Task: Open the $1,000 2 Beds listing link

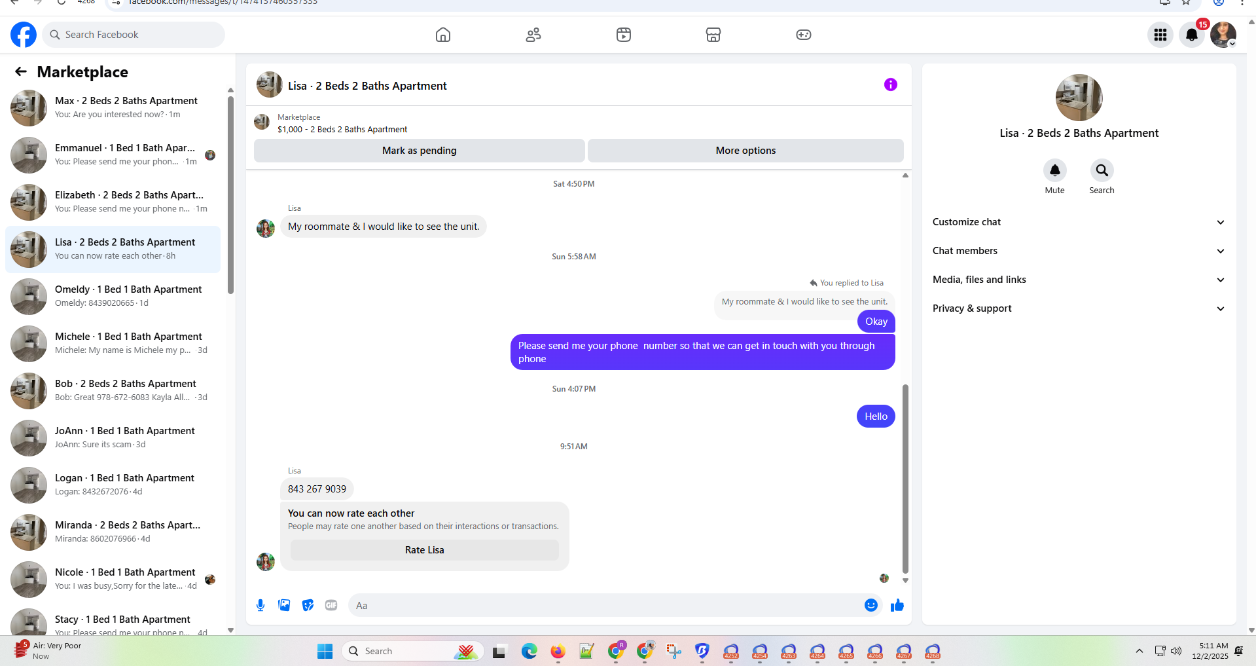Action: [x=342, y=130]
